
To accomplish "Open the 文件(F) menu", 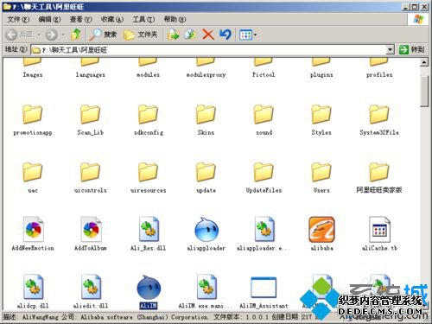I will pos(18,19).
